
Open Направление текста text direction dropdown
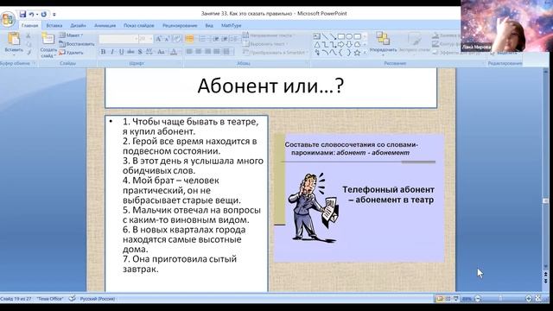click(269, 35)
